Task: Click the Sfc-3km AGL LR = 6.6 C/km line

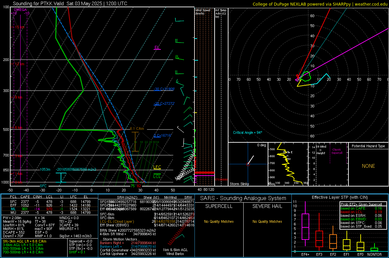Action: (25, 241)
